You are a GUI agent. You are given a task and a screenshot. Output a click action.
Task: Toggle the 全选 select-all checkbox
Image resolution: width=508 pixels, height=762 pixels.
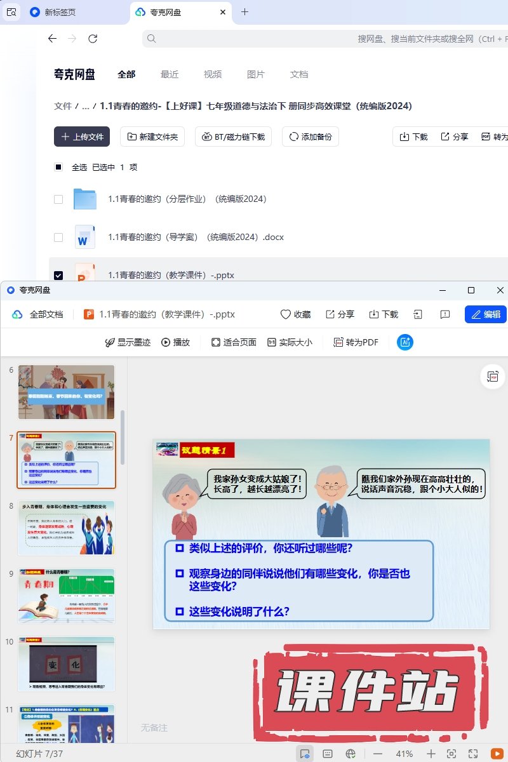point(58,167)
